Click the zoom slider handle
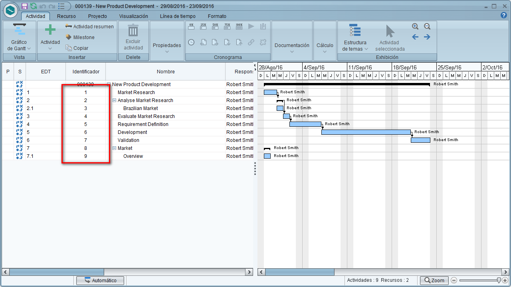Viewport: 511px width, 287px height. click(499, 280)
